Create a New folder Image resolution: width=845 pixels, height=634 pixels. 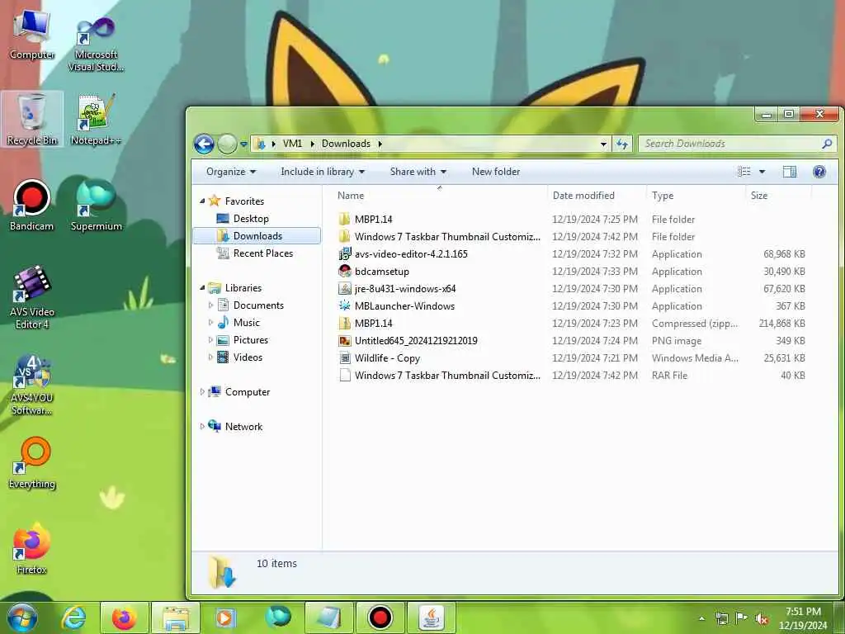click(x=496, y=172)
